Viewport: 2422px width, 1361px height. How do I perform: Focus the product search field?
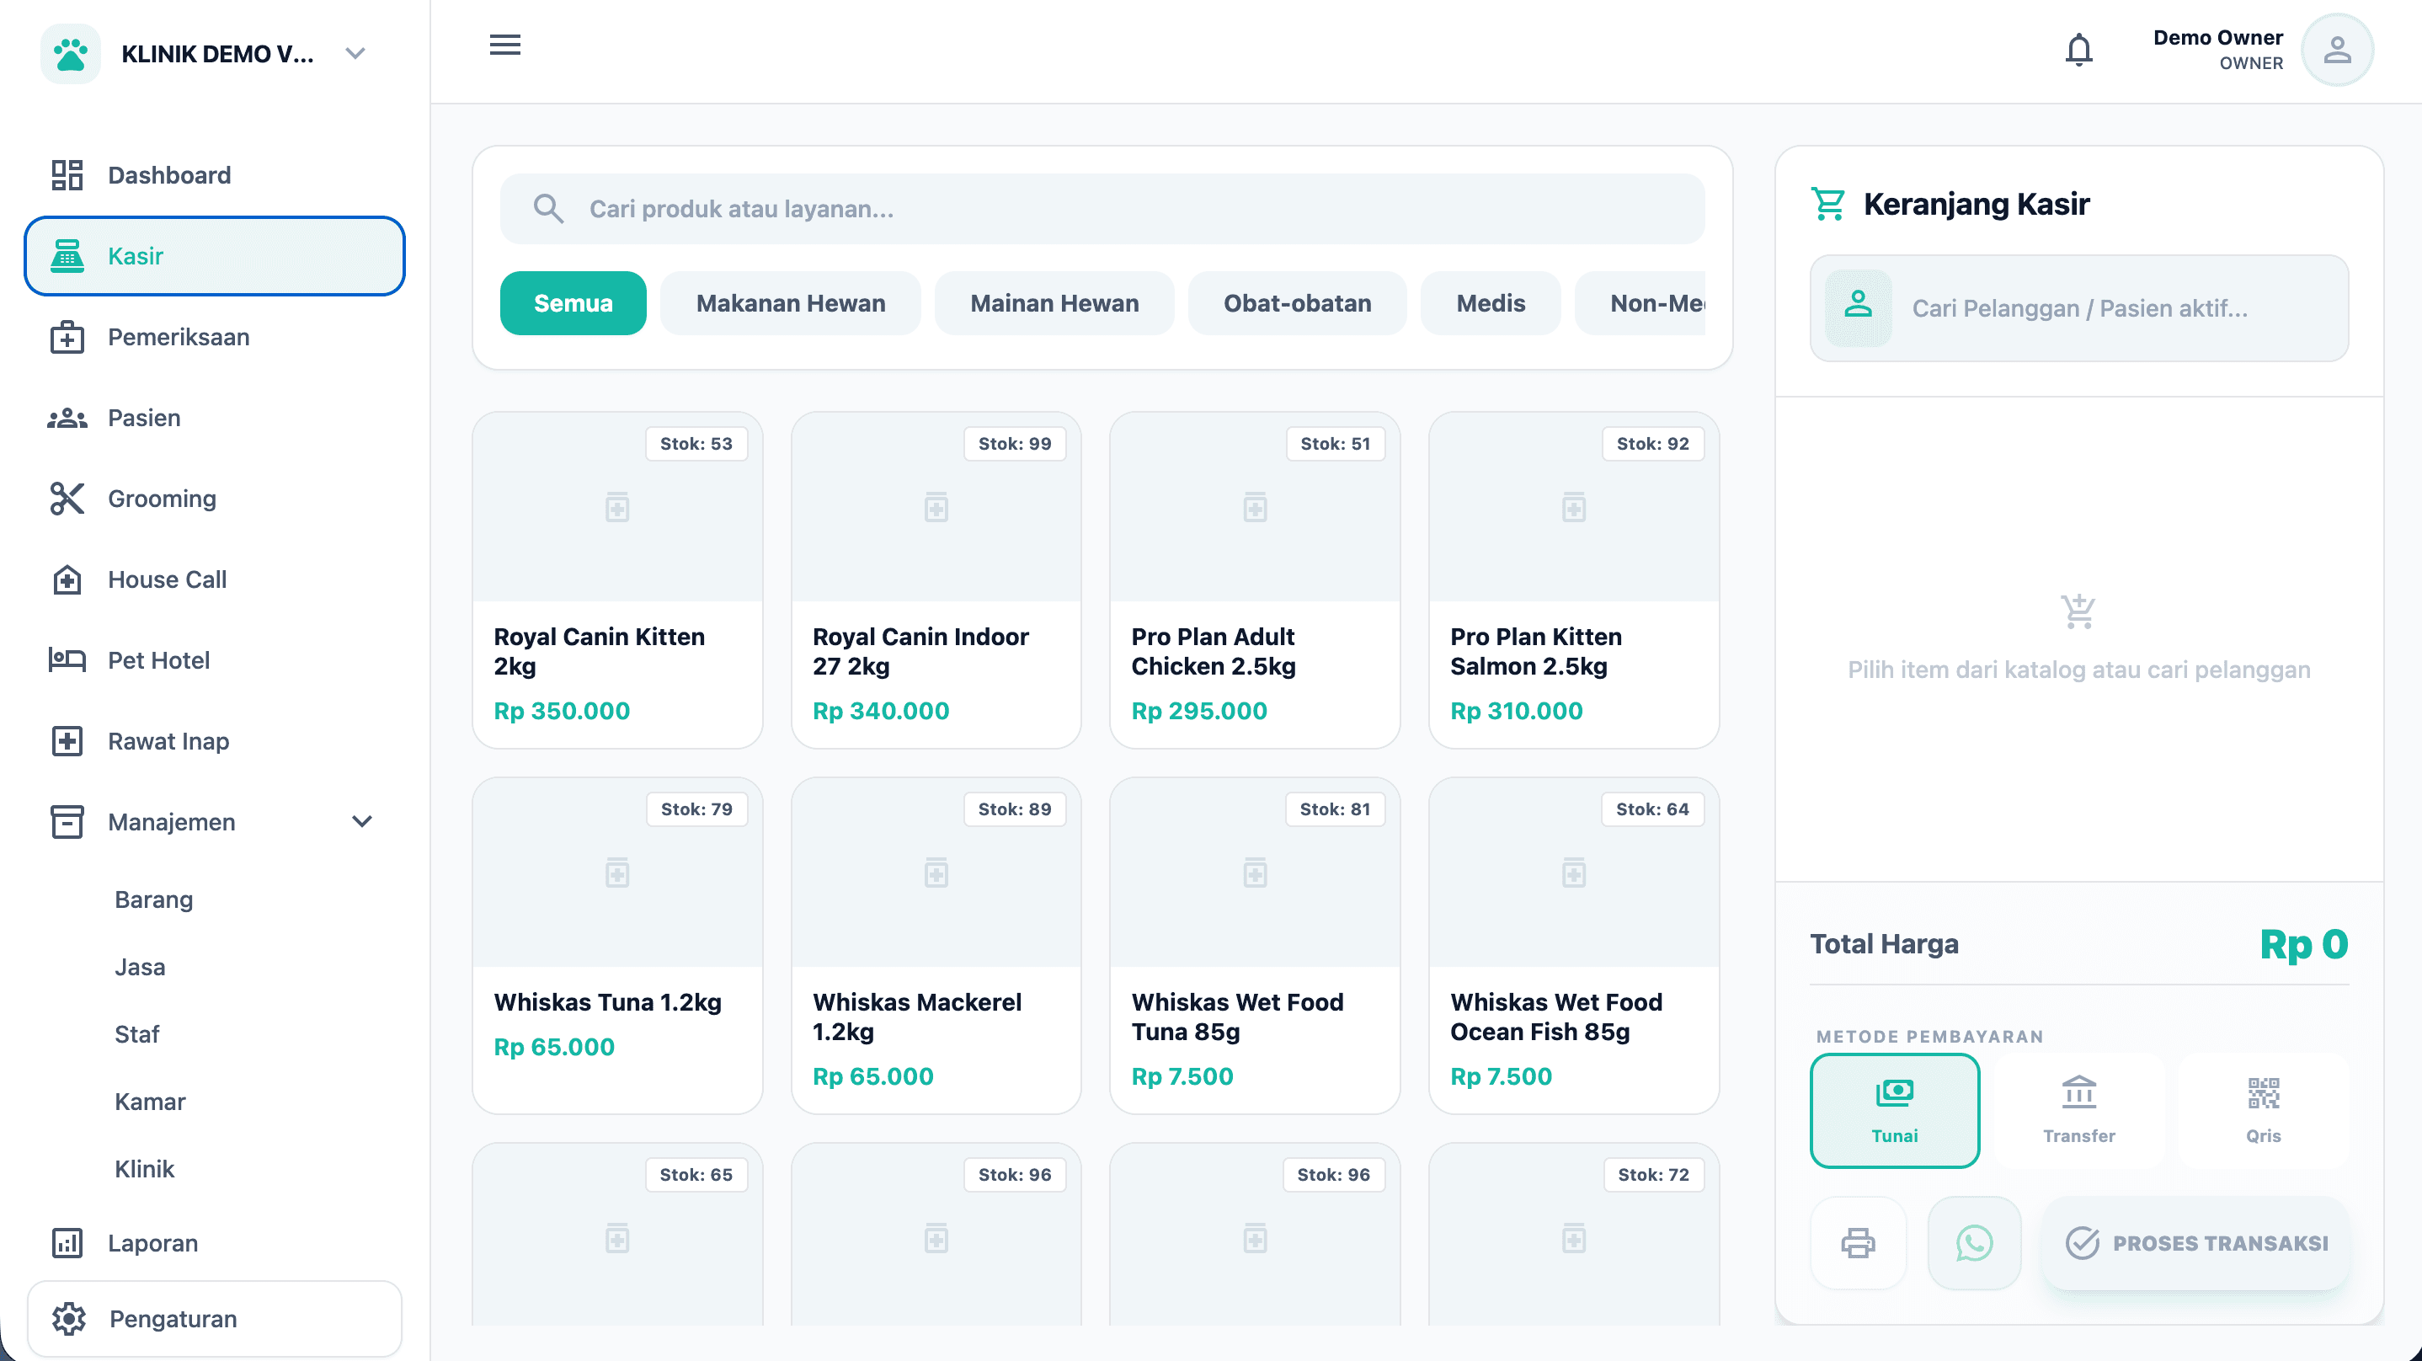tap(1102, 209)
